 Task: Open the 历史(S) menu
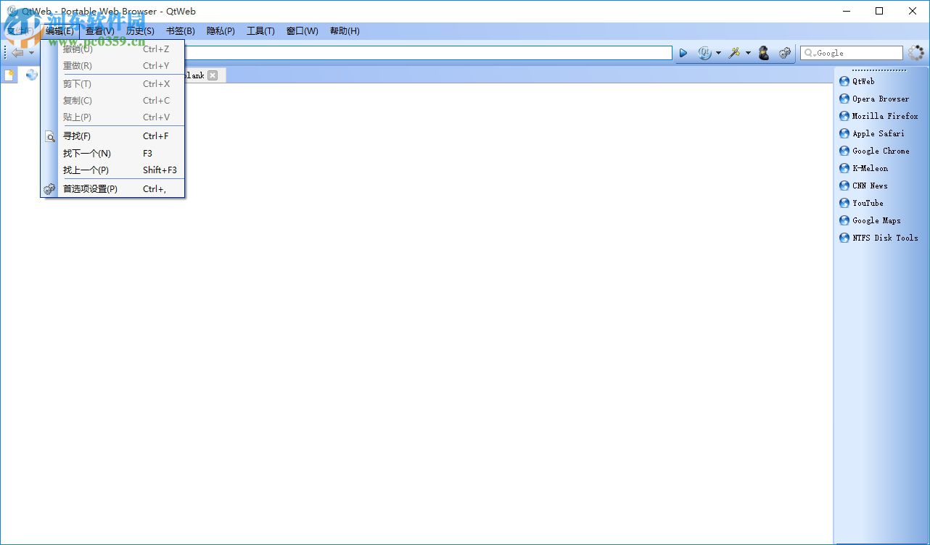140,31
